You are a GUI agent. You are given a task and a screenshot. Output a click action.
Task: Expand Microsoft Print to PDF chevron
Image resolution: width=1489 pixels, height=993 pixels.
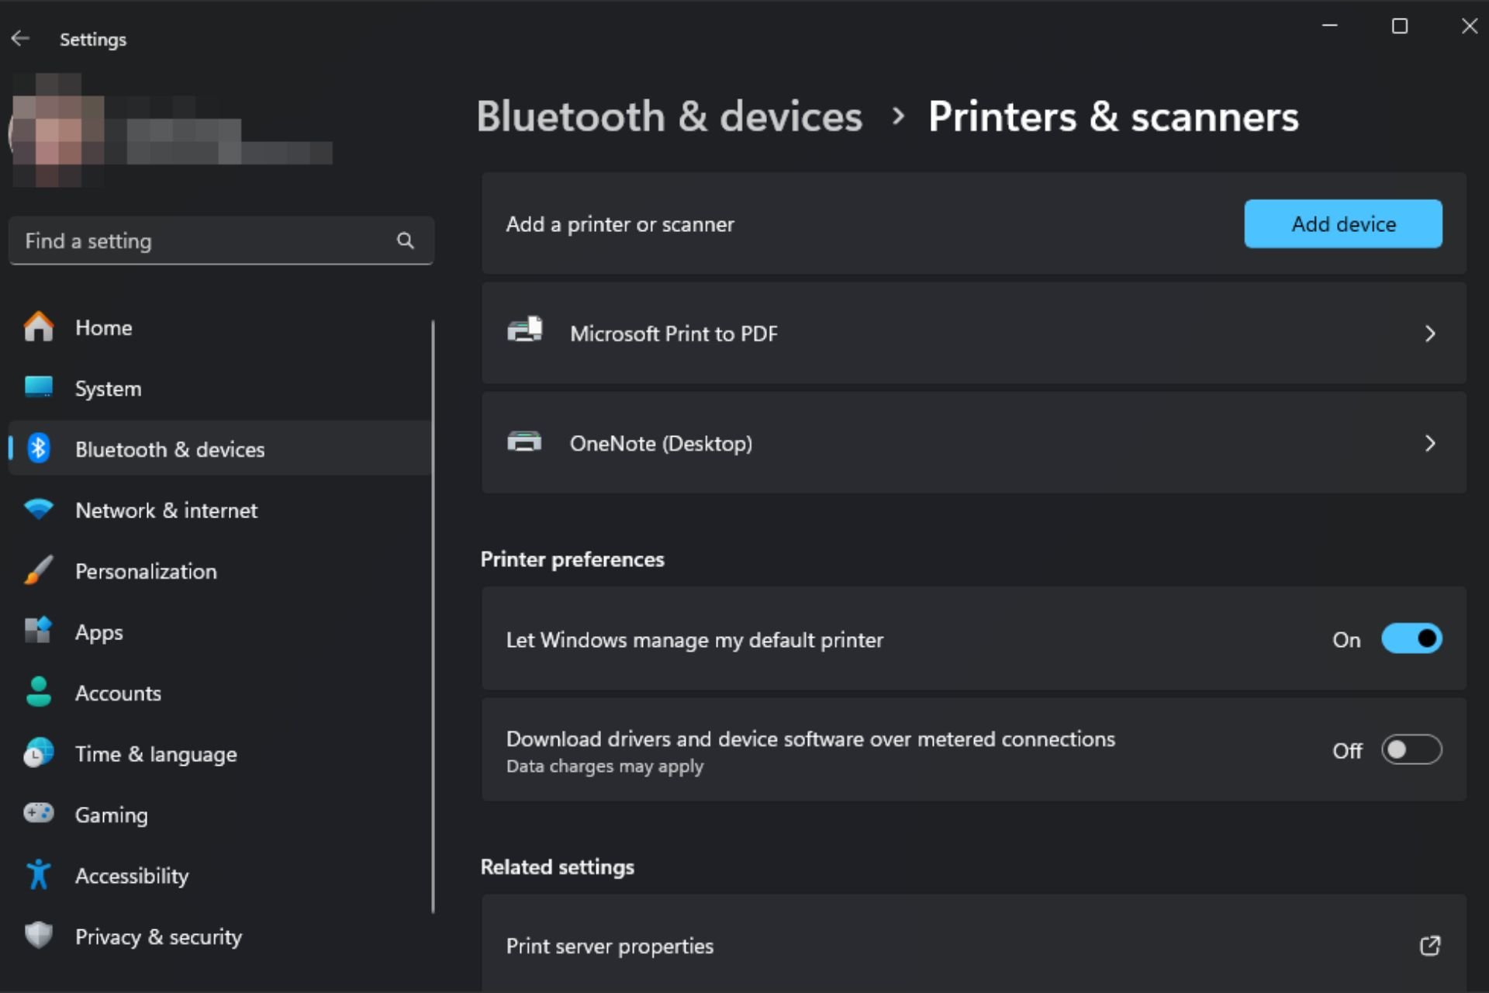point(1429,334)
